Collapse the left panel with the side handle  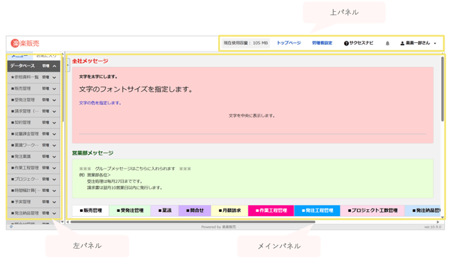click(68, 65)
